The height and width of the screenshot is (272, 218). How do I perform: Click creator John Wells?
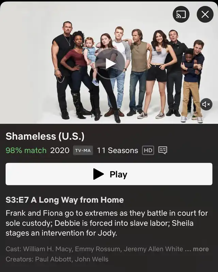point(91,259)
